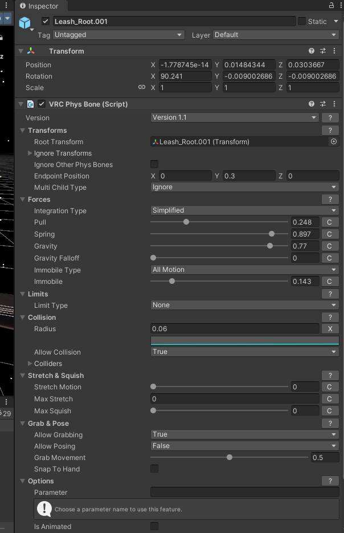The width and height of the screenshot is (344, 533).
Task: Open the Allow Posing dropdown
Action: [x=244, y=446]
